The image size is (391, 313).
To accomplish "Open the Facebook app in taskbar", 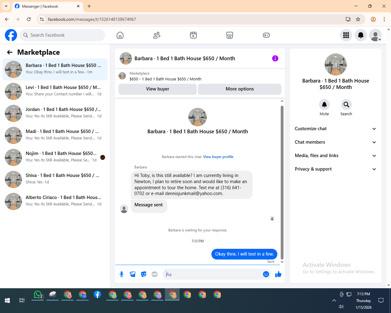I will (x=97, y=295).
